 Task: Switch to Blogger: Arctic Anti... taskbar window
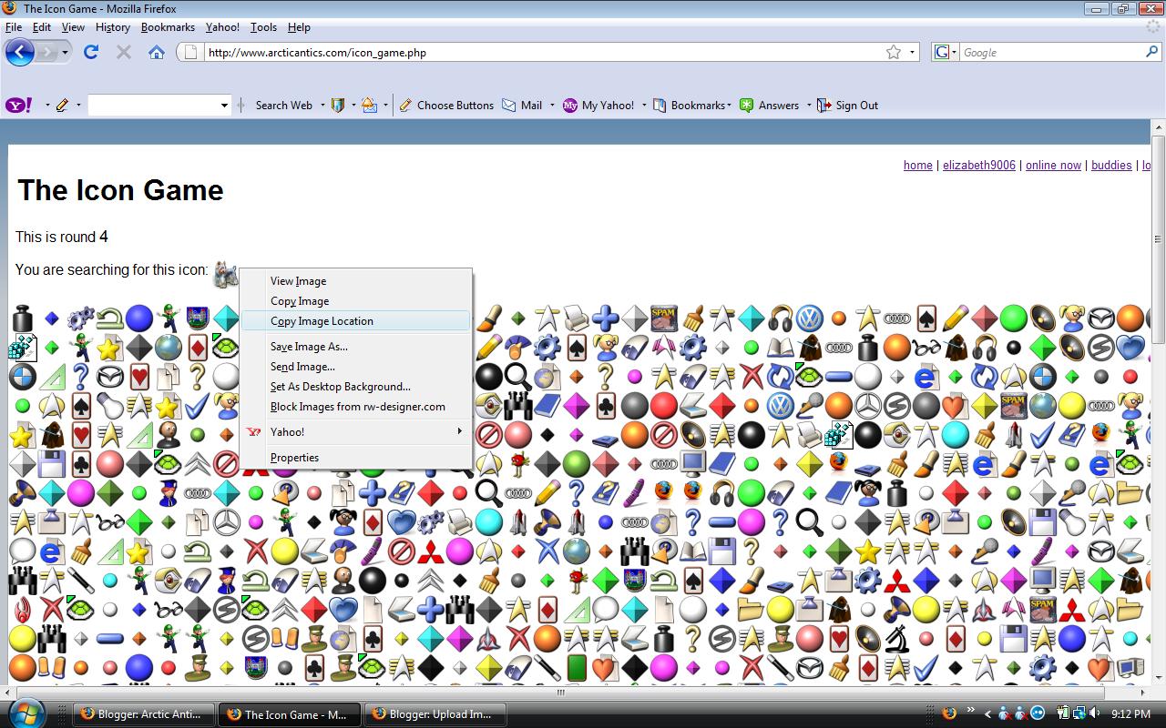pyautogui.click(x=143, y=714)
